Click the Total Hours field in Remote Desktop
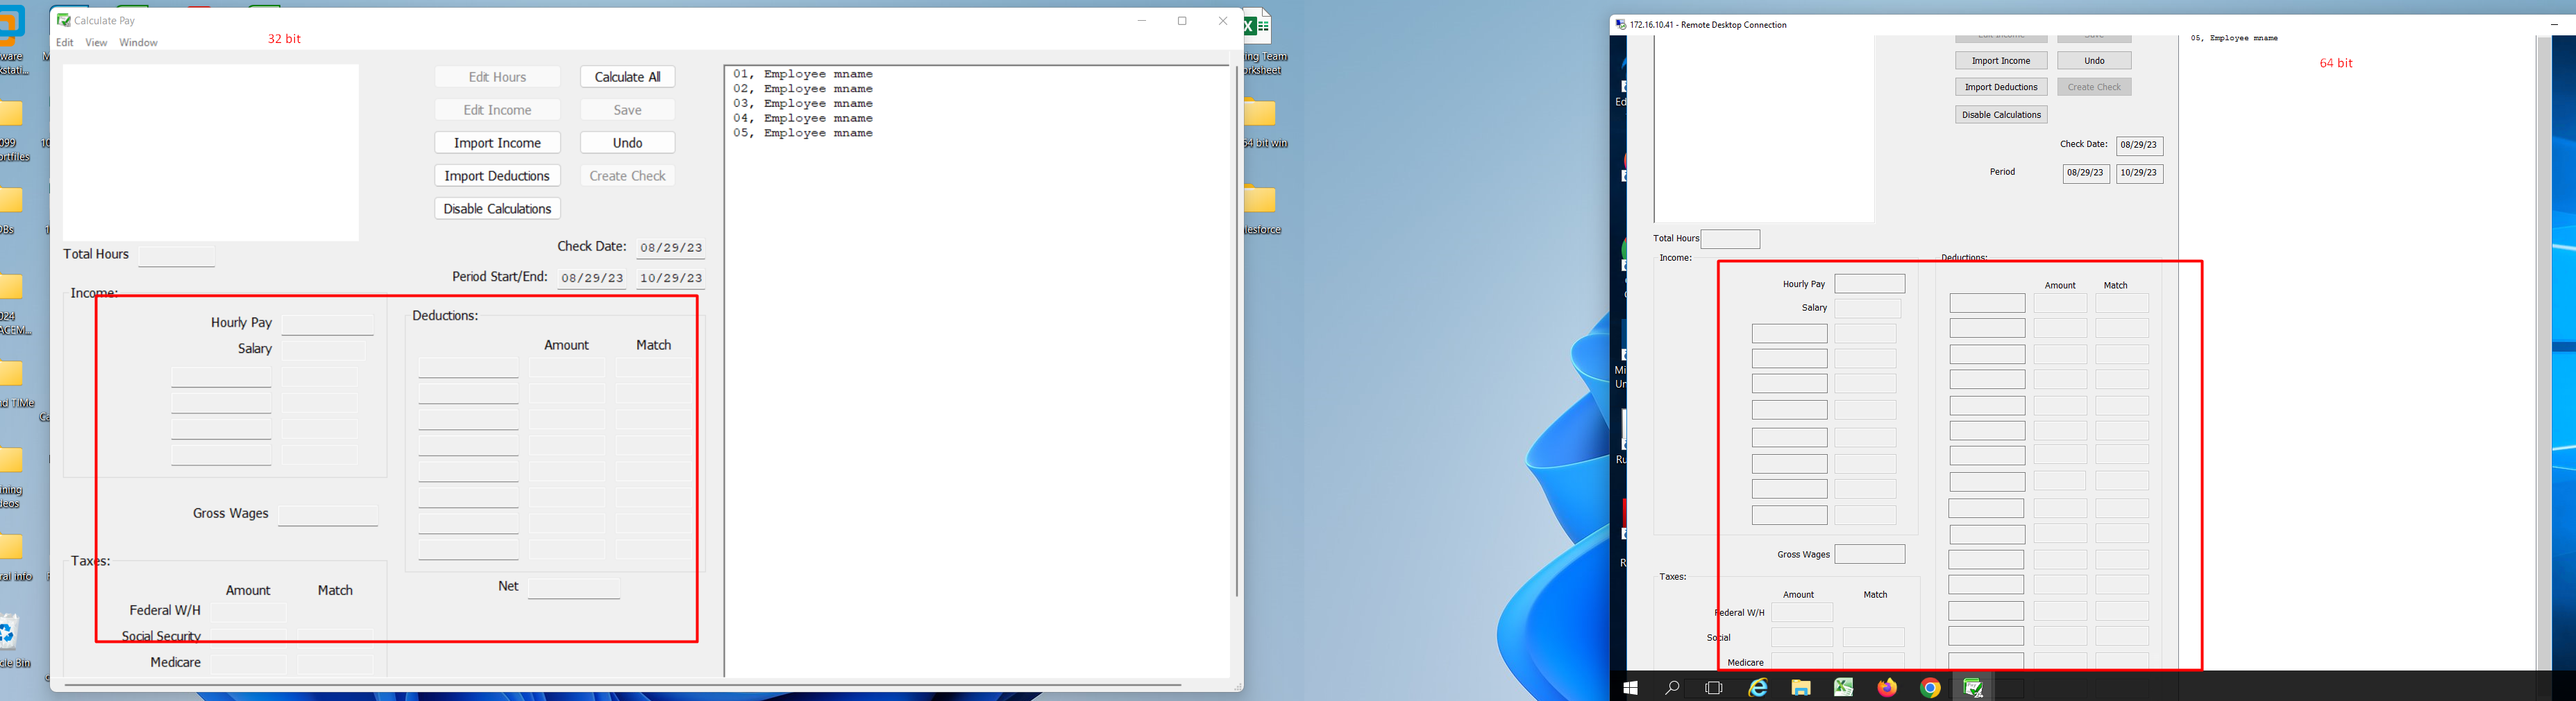Image resolution: width=2576 pixels, height=701 pixels. tap(1730, 240)
